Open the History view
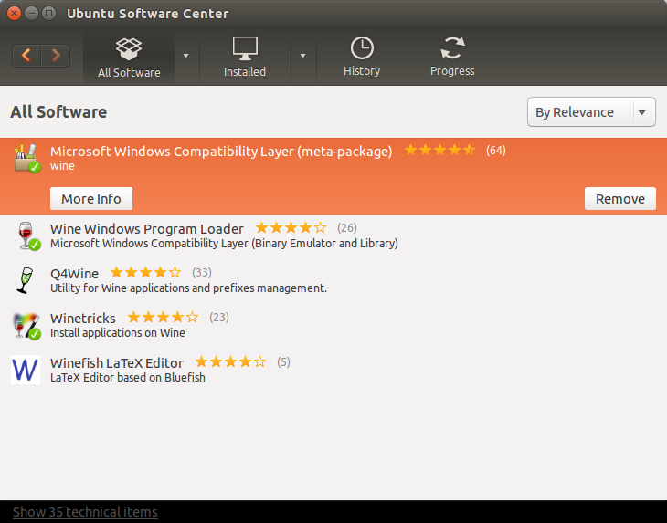The height and width of the screenshot is (523, 667). 362,58
